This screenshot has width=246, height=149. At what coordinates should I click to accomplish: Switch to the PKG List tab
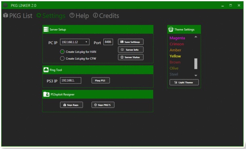click(18, 15)
